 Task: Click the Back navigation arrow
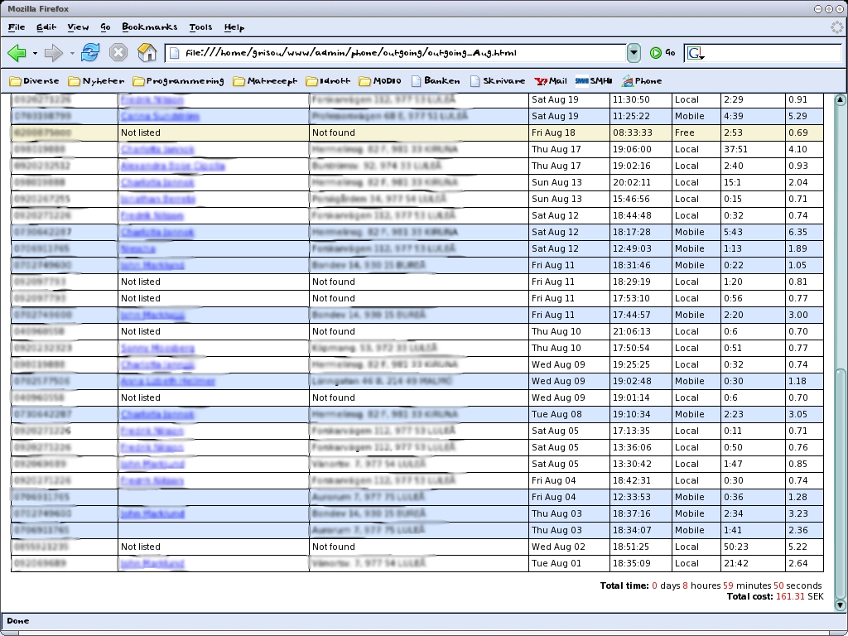[x=17, y=53]
